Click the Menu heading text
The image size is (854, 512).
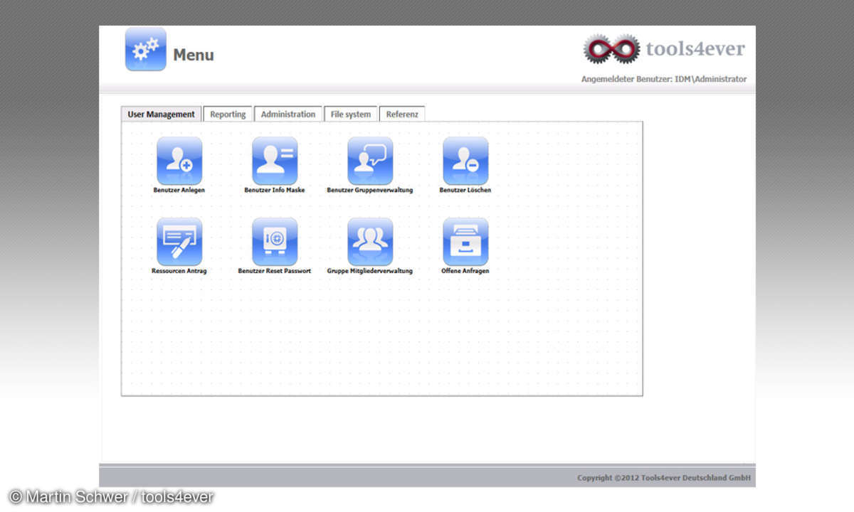point(194,55)
